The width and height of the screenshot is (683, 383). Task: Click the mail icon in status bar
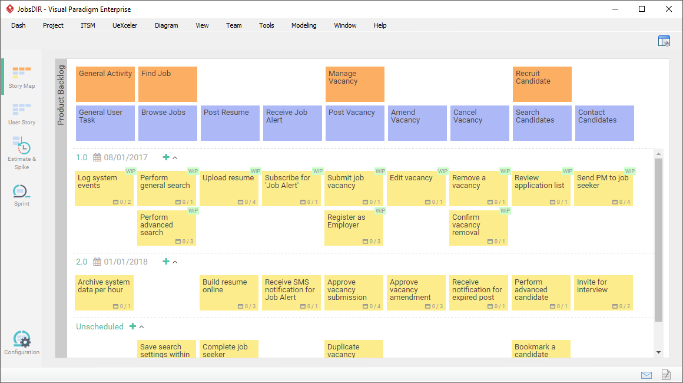(x=646, y=375)
